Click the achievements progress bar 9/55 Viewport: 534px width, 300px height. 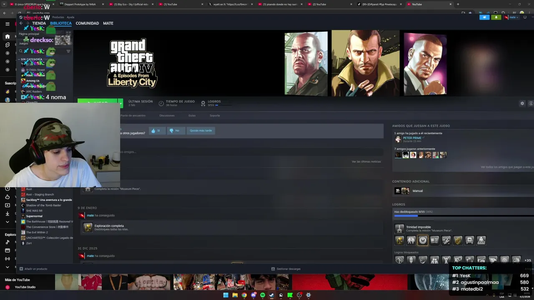tap(463, 216)
